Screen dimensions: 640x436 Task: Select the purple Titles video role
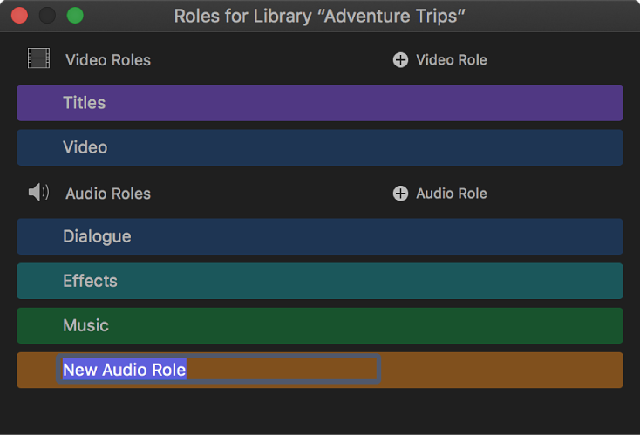(x=319, y=103)
